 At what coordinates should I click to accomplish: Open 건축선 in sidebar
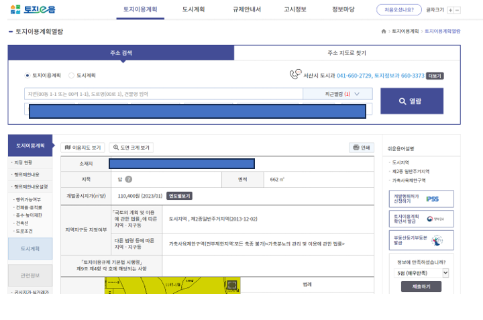(x=22, y=223)
